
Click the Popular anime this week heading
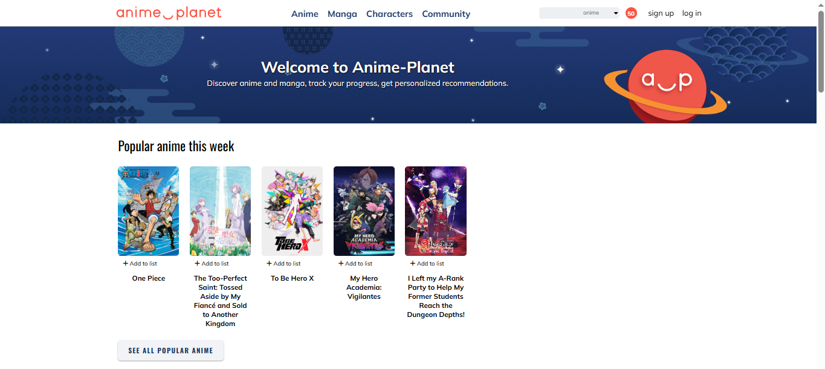[x=176, y=146]
